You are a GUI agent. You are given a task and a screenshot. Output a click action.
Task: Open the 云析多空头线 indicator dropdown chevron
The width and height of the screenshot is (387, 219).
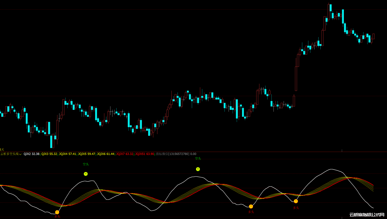20,154
